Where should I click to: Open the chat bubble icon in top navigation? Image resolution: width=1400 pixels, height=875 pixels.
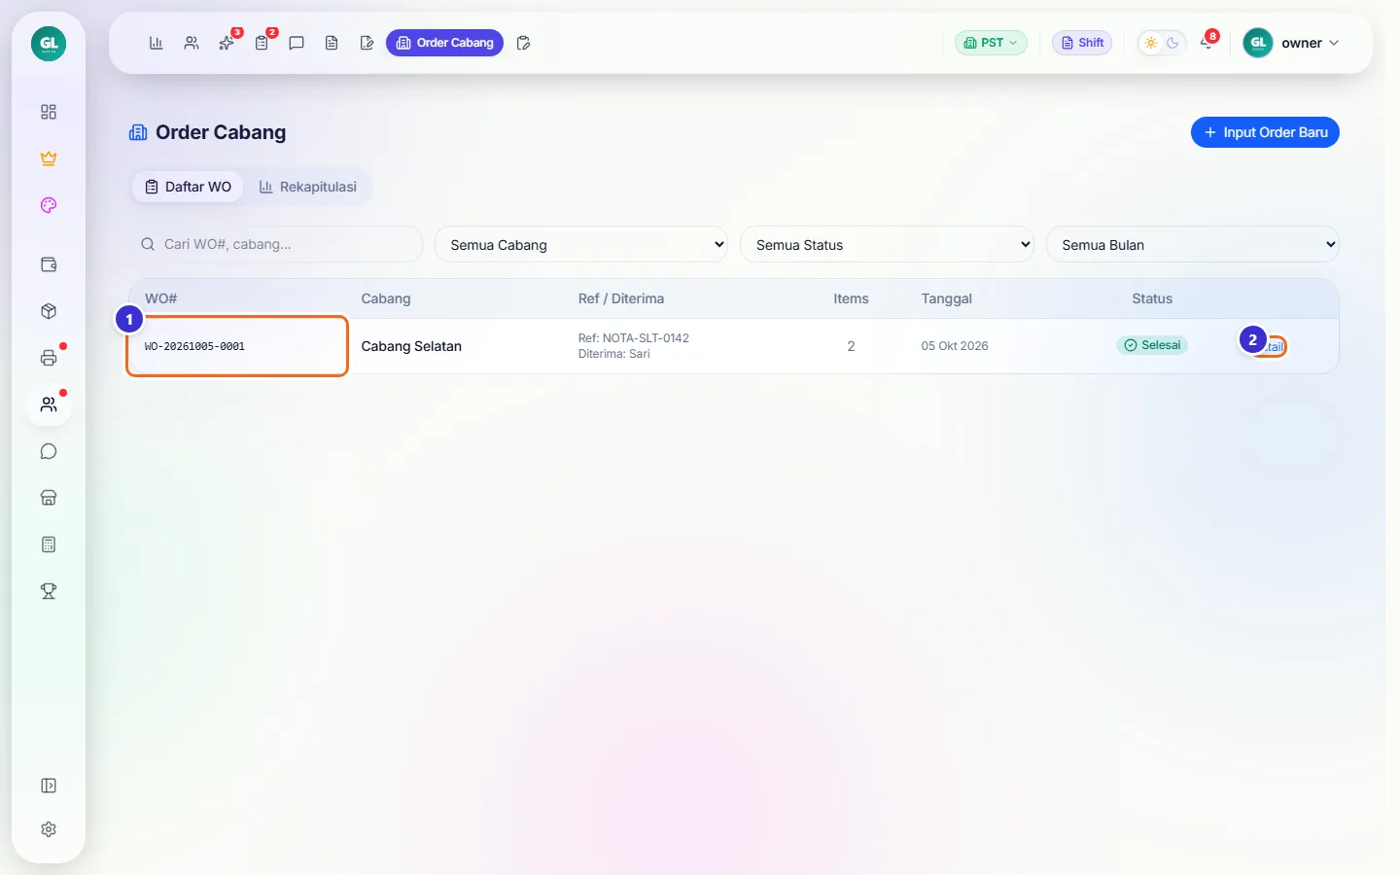297,43
